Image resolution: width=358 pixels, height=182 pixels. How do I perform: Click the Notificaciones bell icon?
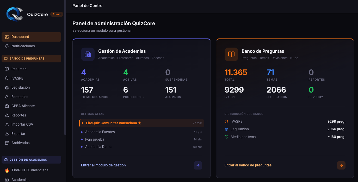pos(7,46)
